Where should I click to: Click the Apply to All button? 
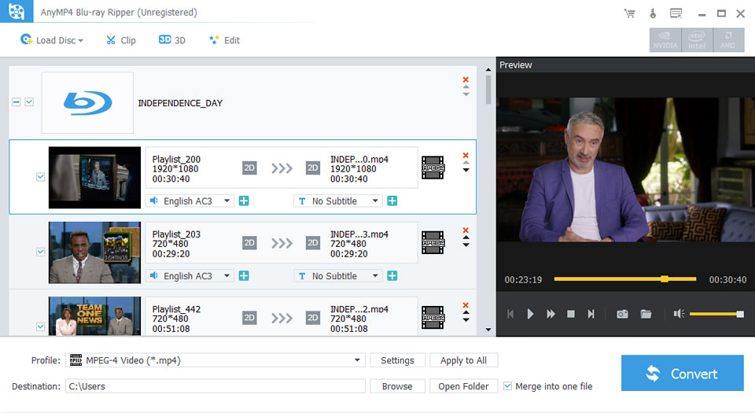tap(463, 360)
